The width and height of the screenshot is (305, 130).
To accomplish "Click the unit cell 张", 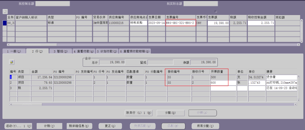I will (242, 83).
